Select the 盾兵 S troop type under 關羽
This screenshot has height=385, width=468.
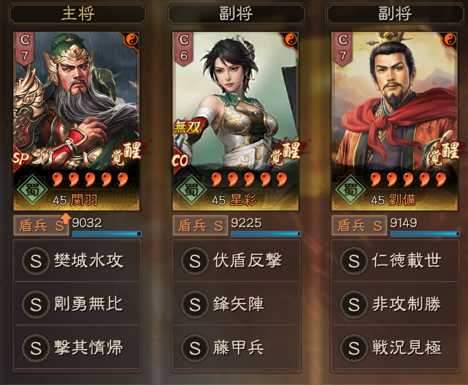tap(41, 225)
